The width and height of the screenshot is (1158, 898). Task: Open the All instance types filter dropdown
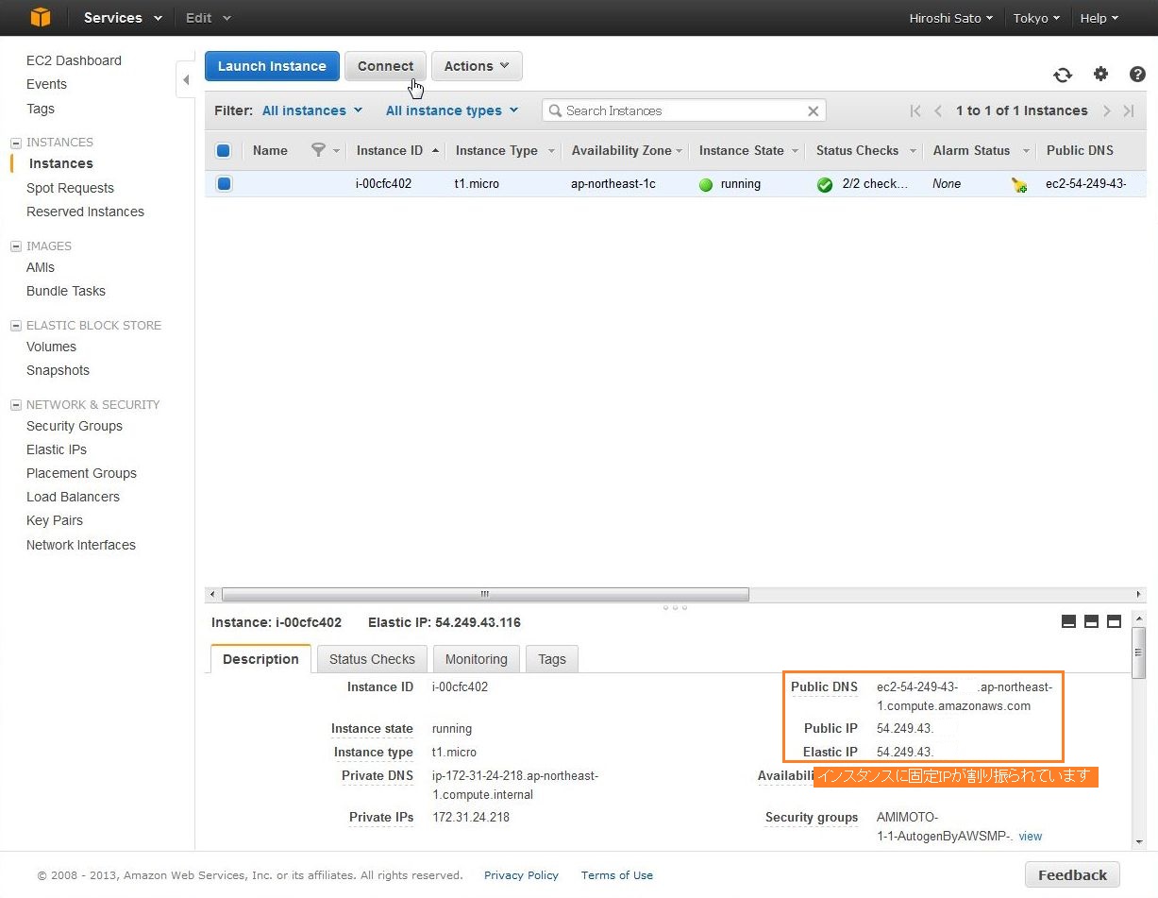[452, 110]
